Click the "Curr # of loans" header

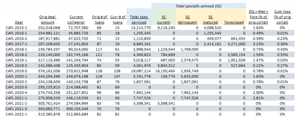tap(118, 20)
